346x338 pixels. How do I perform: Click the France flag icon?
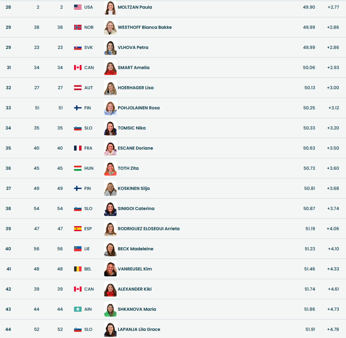[78, 148]
